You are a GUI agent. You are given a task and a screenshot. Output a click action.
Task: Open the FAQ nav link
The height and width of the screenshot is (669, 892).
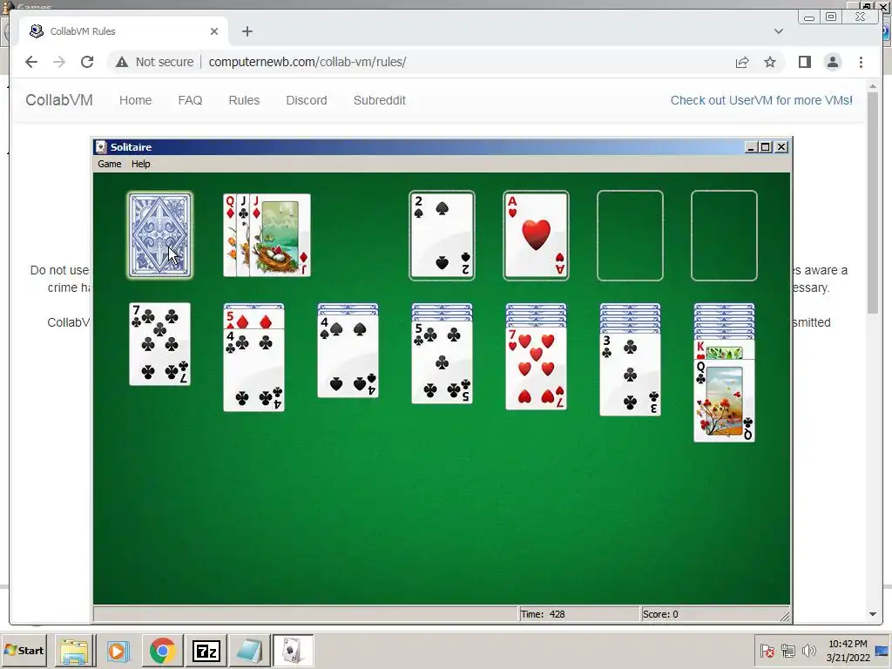click(x=190, y=100)
